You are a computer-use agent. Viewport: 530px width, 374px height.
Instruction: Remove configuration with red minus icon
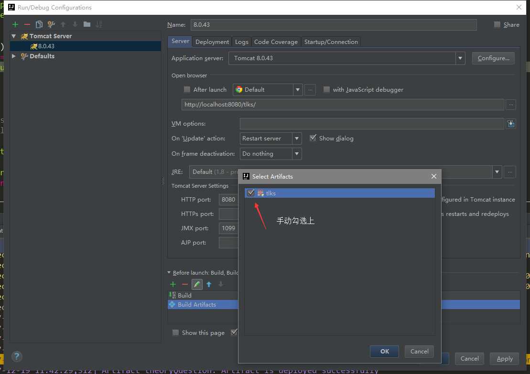pyautogui.click(x=27, y=24)
